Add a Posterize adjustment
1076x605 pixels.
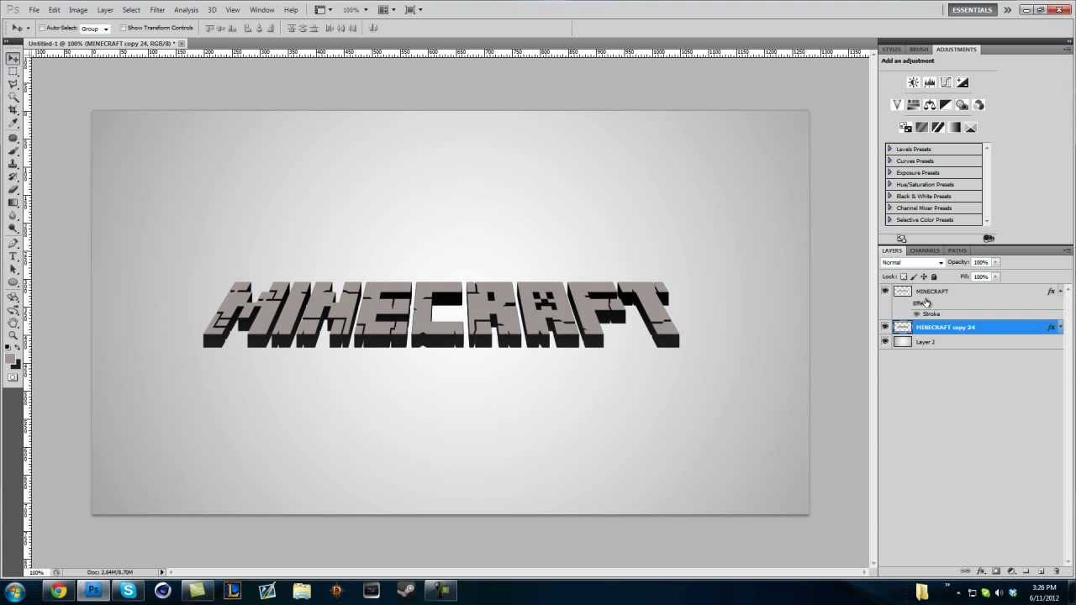point(922,128)
